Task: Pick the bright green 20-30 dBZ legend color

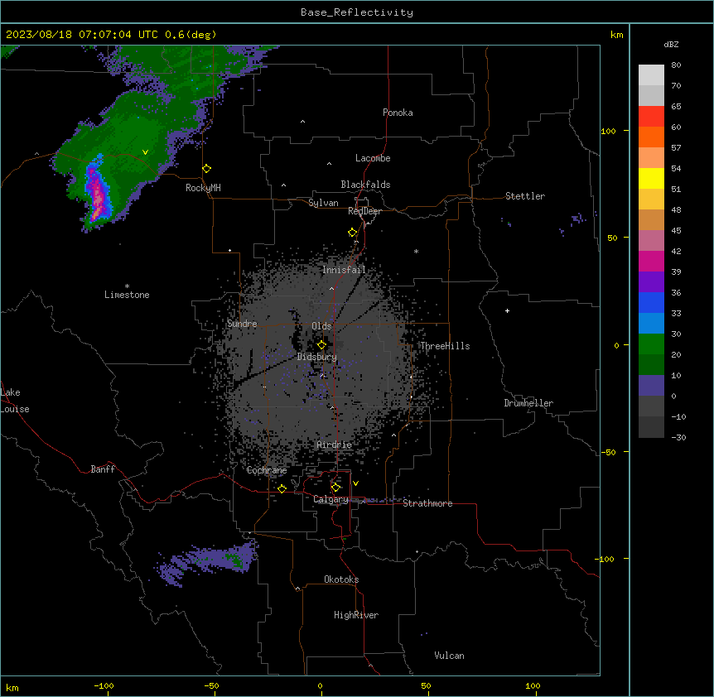Action: pos(651,344)
